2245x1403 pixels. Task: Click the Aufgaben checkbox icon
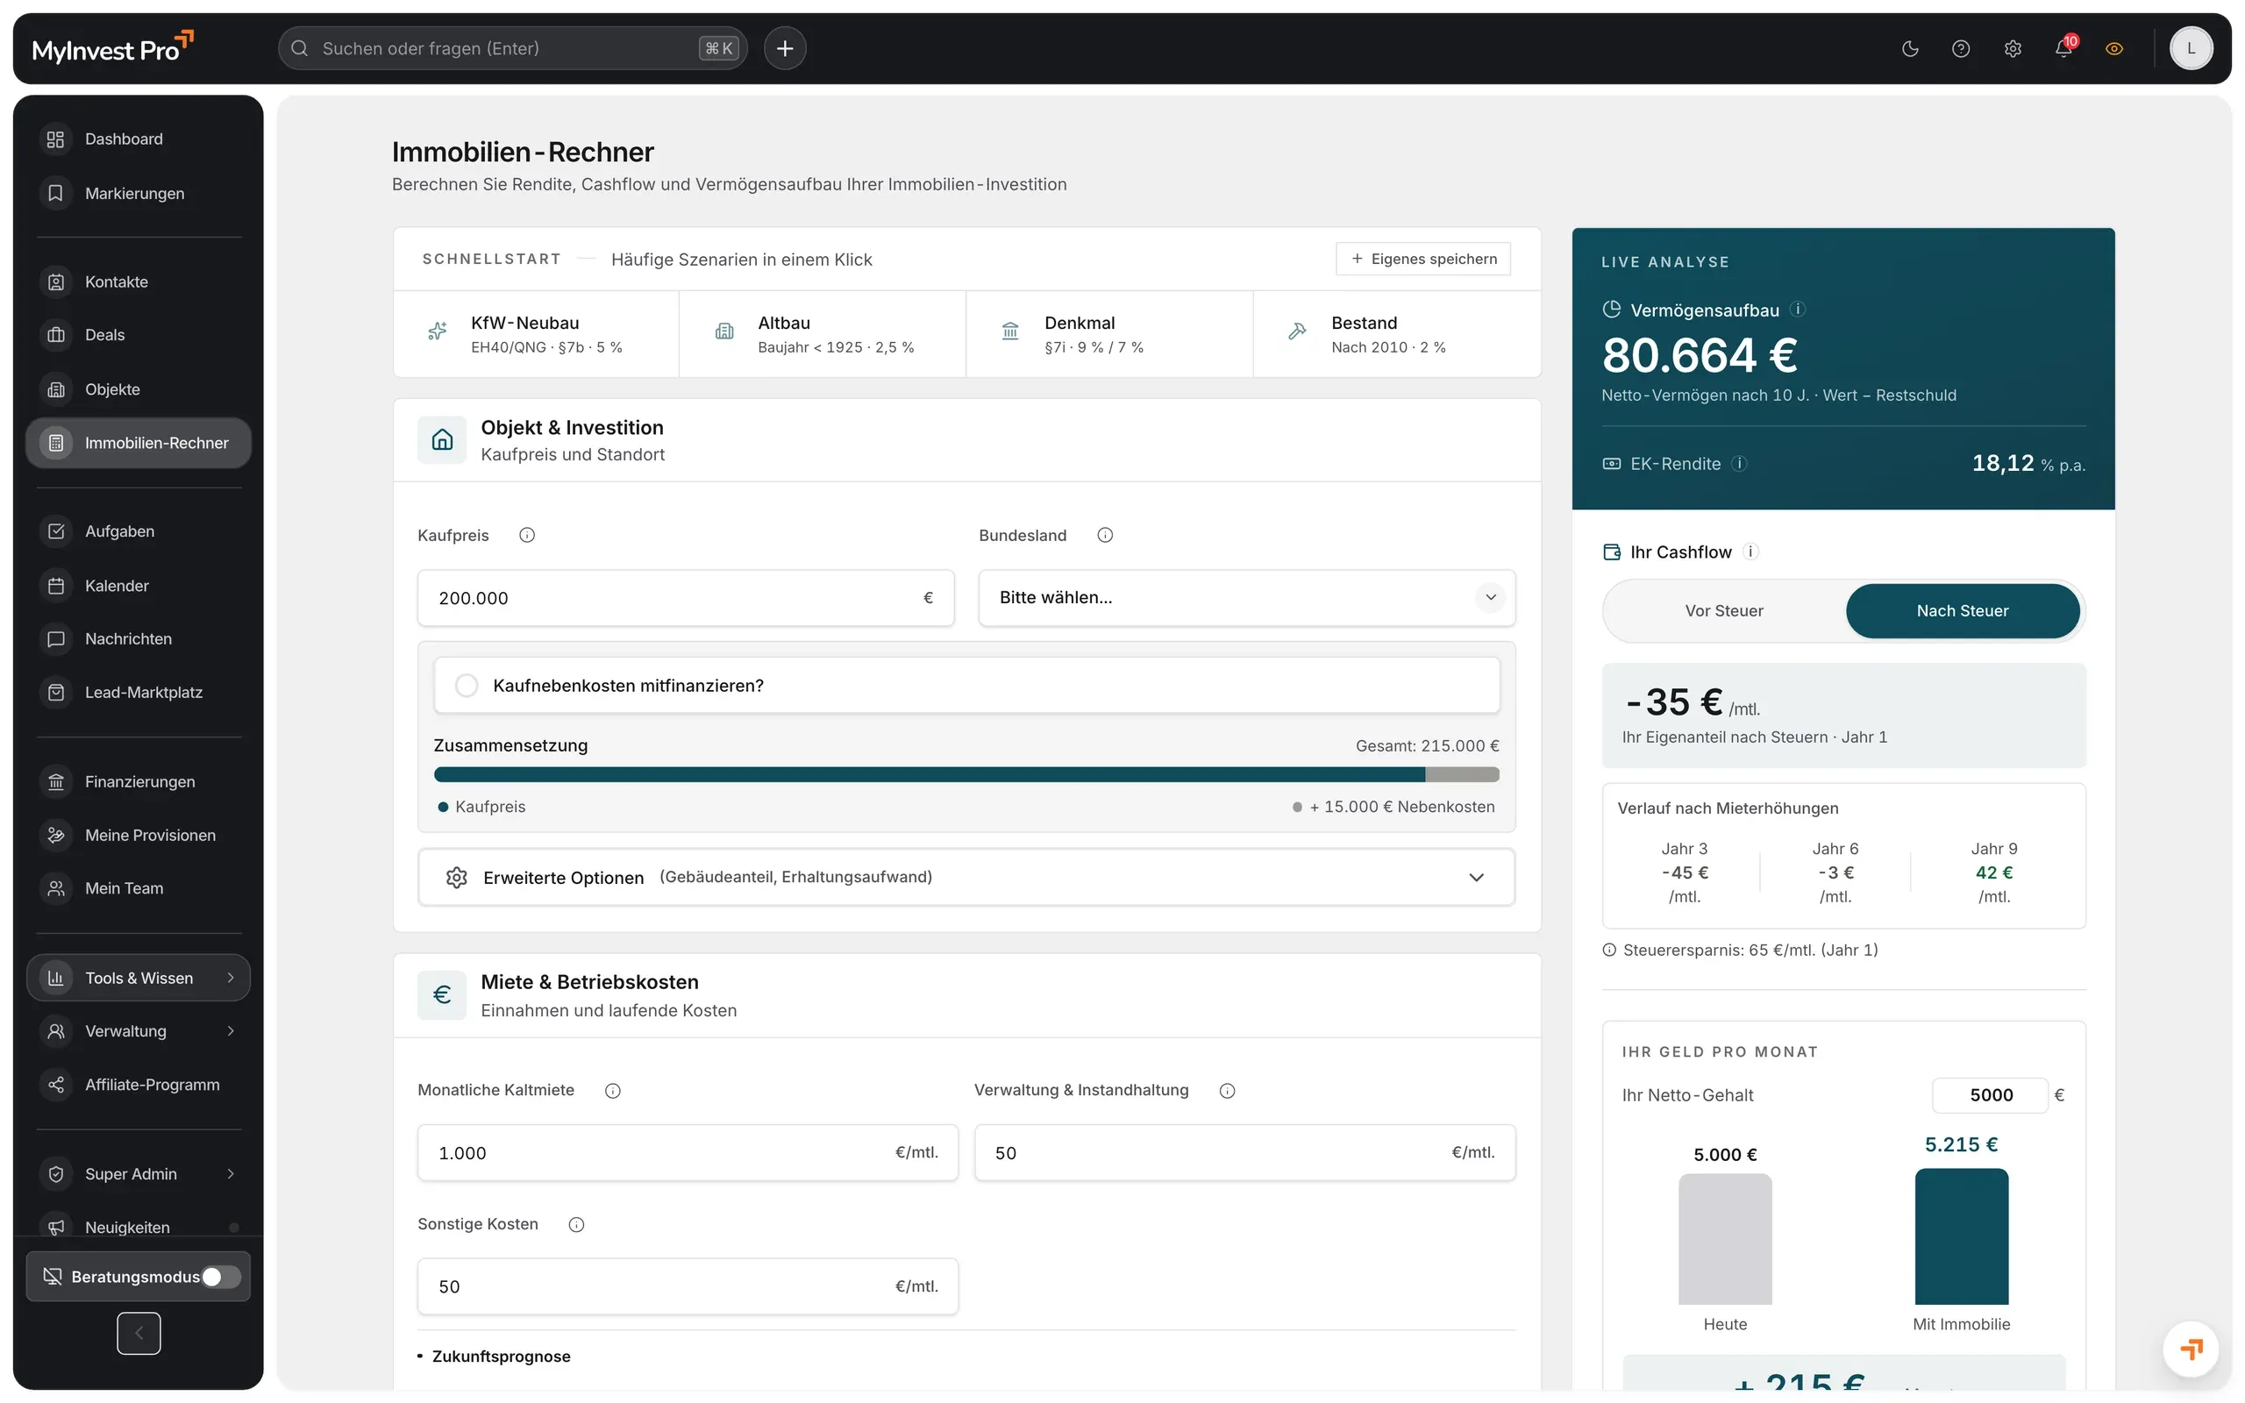point(55,531)
